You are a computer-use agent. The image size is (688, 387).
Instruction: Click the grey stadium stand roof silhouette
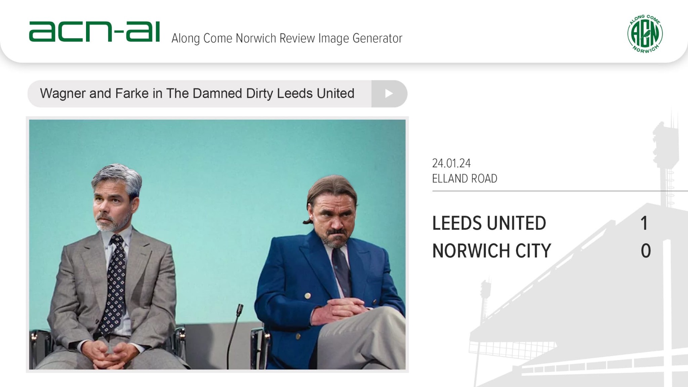click(x=578, y=286)
